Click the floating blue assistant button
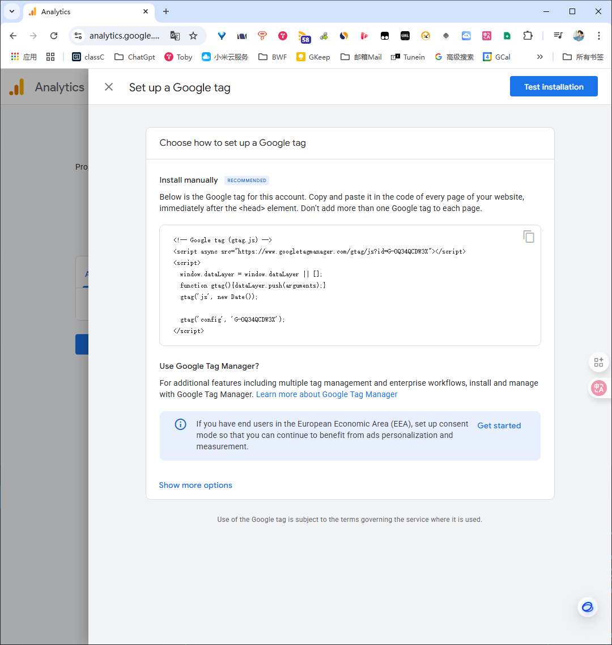612x645 pixels. tap(587, 607)
